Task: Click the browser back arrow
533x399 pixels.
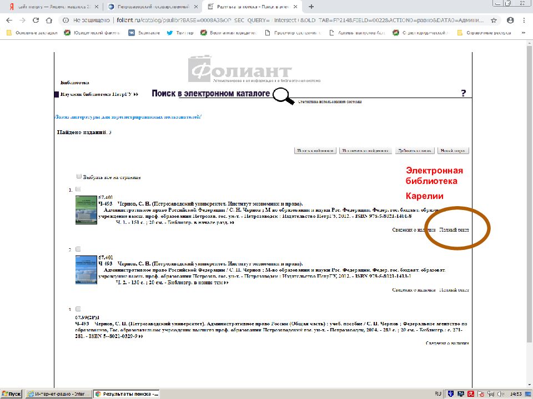Action: [9, 20]
